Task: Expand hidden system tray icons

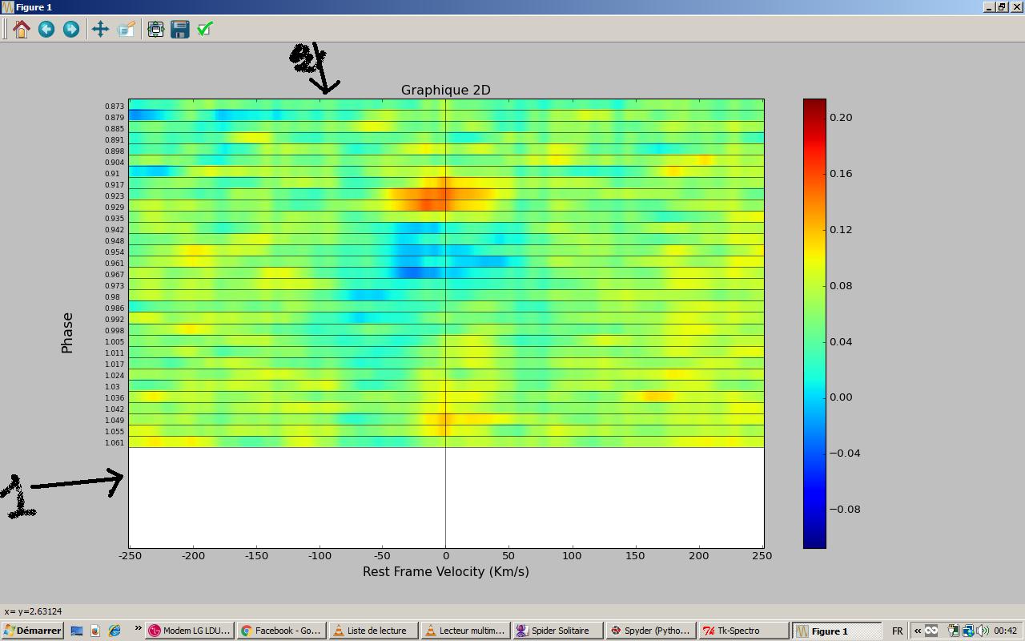Action: pyautogui.click(x=918, y=631)
